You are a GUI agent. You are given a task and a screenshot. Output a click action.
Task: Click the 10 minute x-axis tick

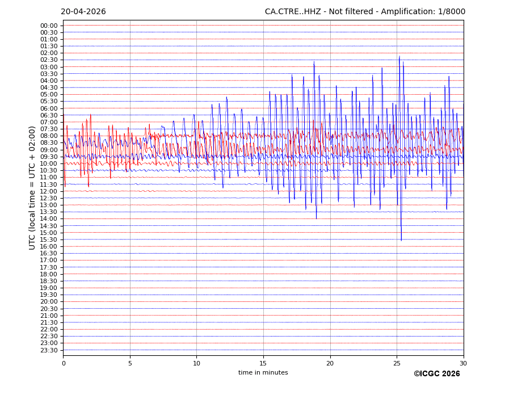(x=196, y=363)
